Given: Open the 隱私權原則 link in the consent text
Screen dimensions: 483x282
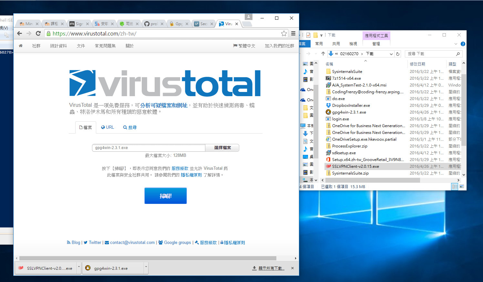Looking at the screenshot, I should pos(191,175).
